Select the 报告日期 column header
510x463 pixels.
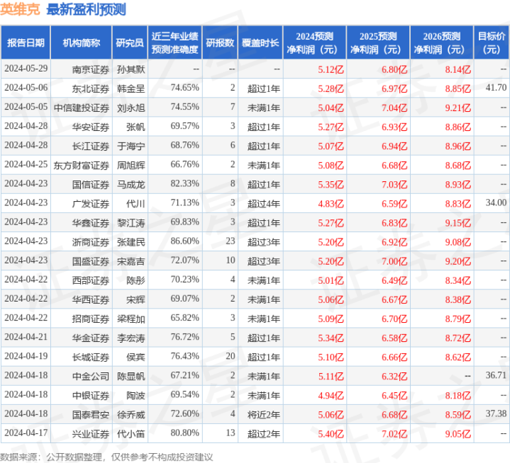26,42
